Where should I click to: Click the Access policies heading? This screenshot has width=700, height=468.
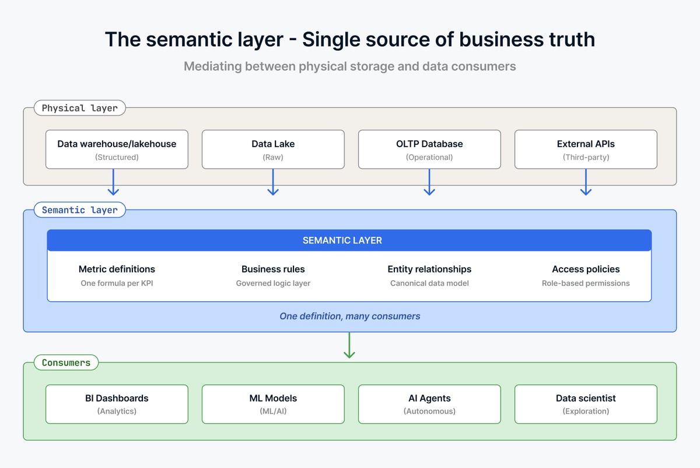pos(586,269)
